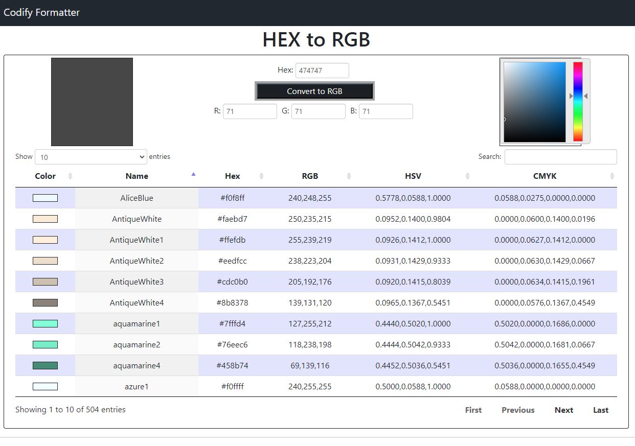Click RGB value 240,248,255
The width and height of the screenshot is (635, 446).
(310, 198)
